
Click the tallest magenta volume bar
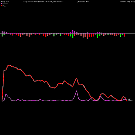click(73, 32)
